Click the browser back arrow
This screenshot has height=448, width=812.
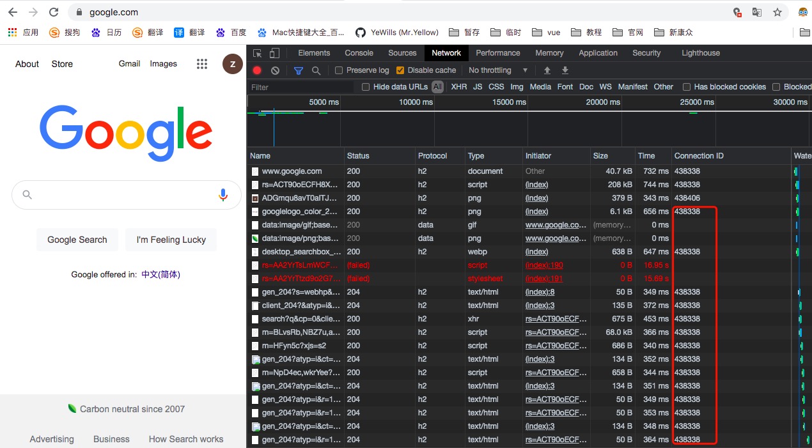(13, 12)
